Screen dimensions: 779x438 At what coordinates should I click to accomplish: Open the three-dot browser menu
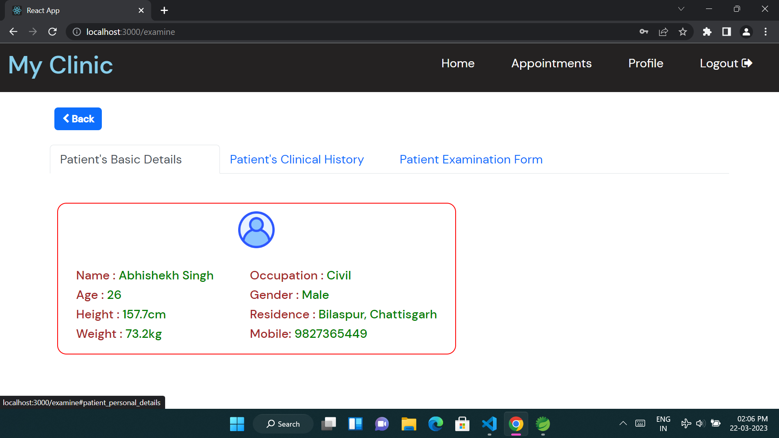[x=766, y=32]
